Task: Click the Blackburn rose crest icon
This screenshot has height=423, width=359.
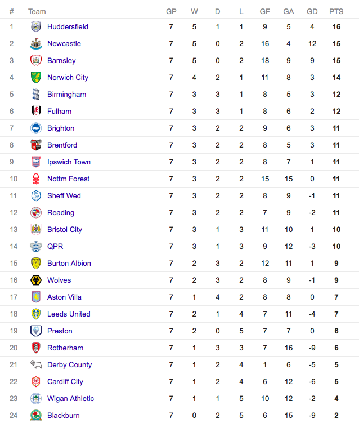Action: (36, 416)
